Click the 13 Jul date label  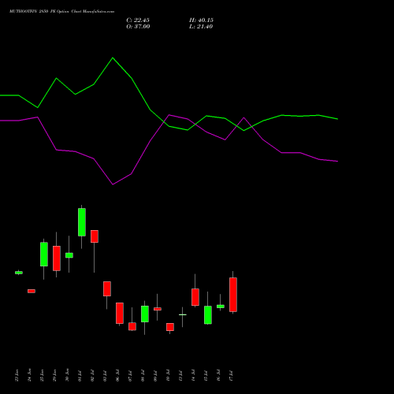(x=181, y=376)
